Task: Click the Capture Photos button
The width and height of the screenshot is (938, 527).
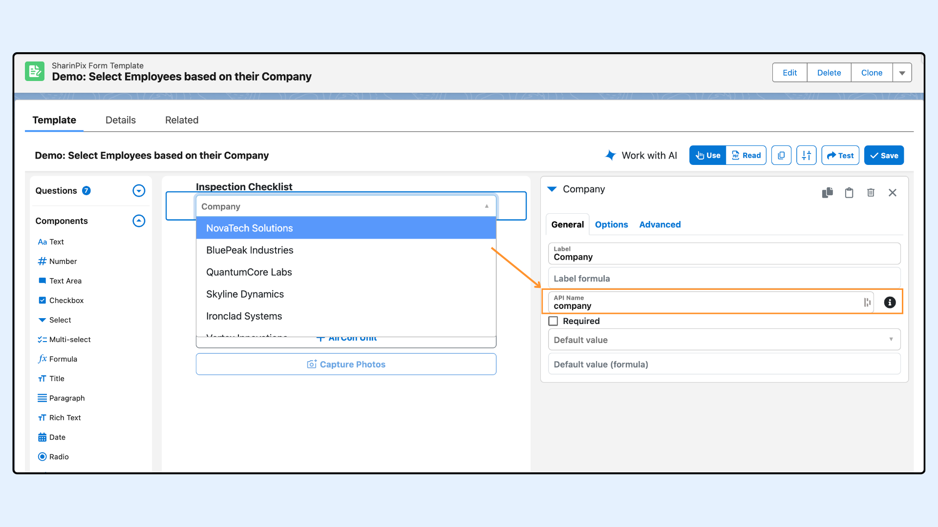Action: click(346, 365)
